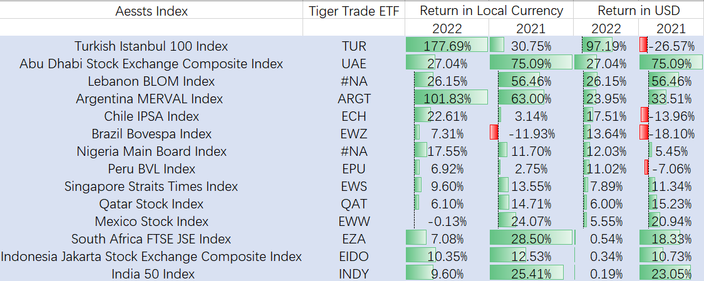The image size is (704, 281).
Task: Click the South Africa FTSE JSE Index
Action: click(x=151, y=239)
